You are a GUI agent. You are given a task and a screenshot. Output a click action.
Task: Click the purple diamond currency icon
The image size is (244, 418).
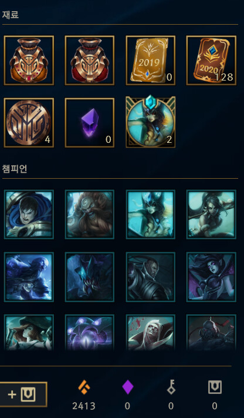[127, 387]
